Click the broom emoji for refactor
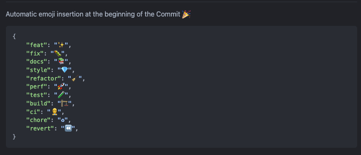361x155 pixels. [75, 78]
